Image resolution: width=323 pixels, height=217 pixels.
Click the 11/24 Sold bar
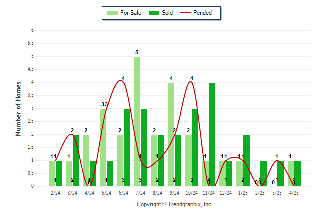(x=212, y=135)
